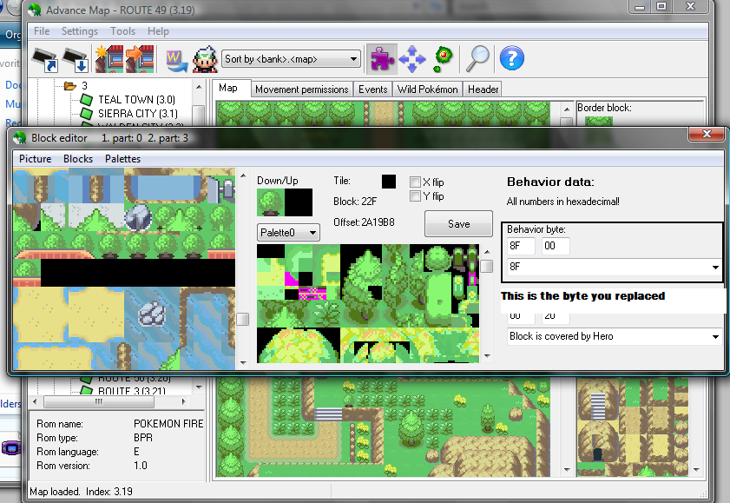Viewport: 730px width, 503px height.
Task: Switch to the Wild Pokémon tab
Action: click(427, 89)
